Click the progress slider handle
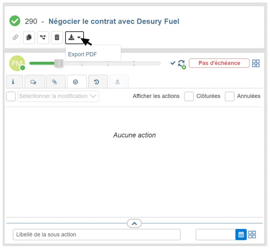 [59, 63]
